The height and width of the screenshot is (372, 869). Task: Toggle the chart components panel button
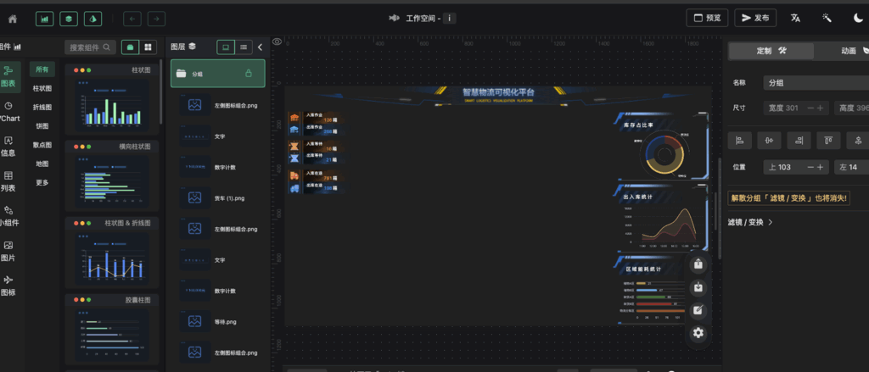tap(44, 18)
